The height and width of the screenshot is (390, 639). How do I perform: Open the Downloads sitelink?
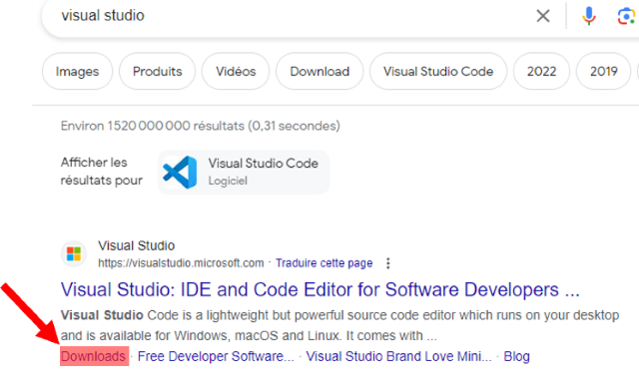(x=93, y=356)
